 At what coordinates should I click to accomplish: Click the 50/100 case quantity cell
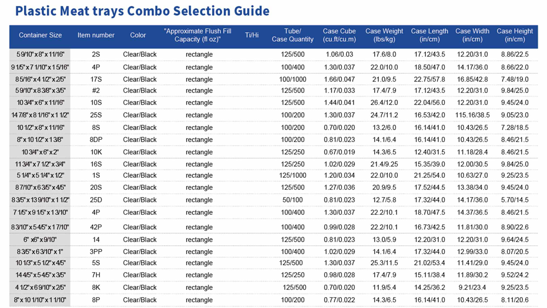(292, 200)
